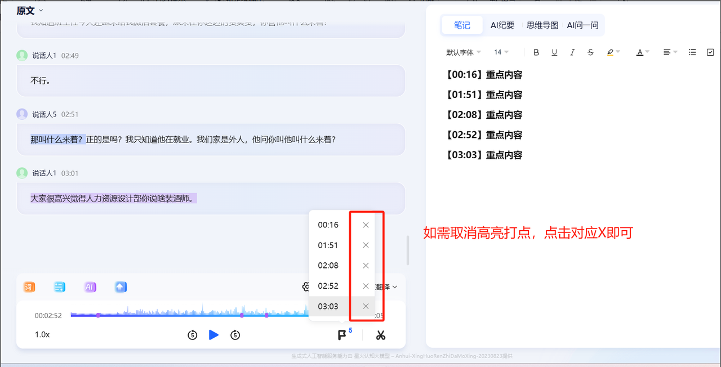Remove the 01:51 marker with its X
The width and height of the screenshot is (721, 367).
366,245
